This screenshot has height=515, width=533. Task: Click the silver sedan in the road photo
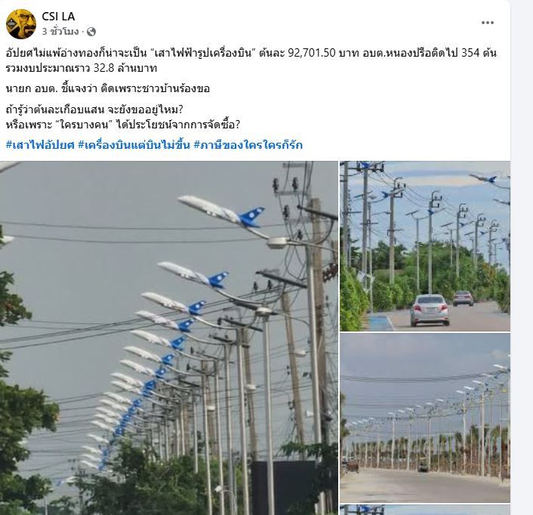tap(430, 310)
